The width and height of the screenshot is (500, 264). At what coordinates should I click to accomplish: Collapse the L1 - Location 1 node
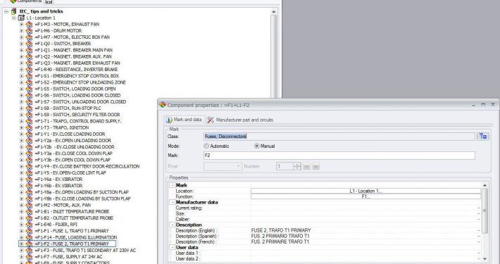[13, 18]
